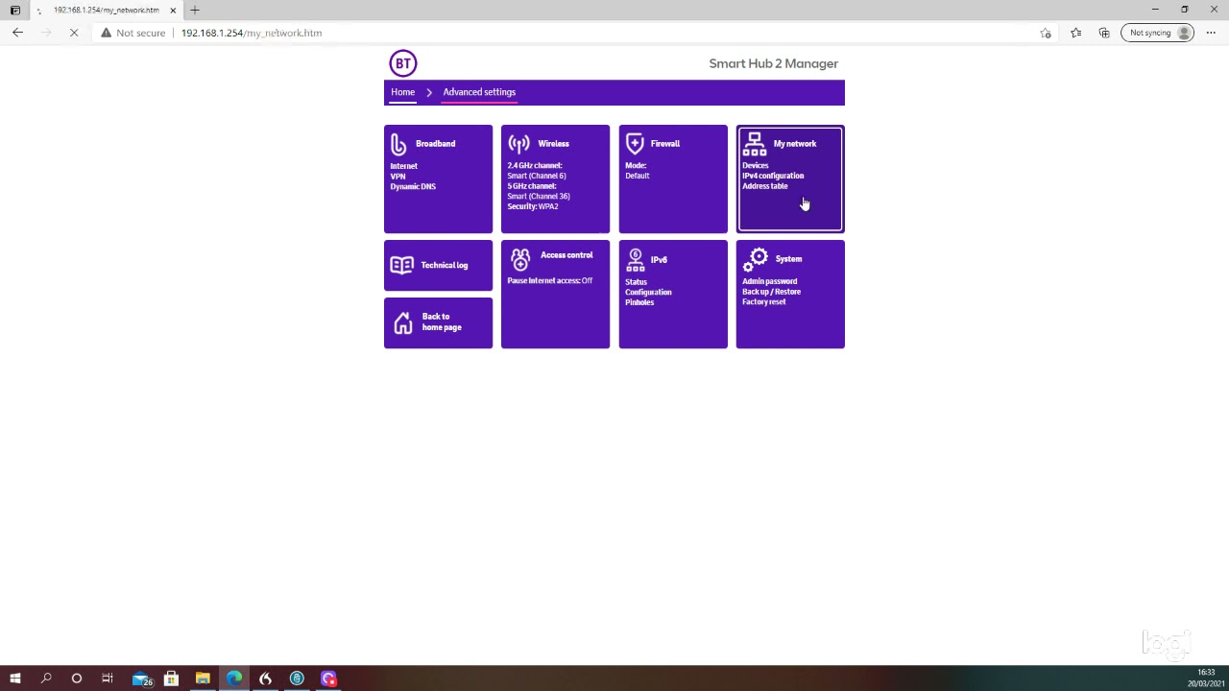
Task: Open the Firewall settings title
Action: pyautogui.click(x=664, y=144)
